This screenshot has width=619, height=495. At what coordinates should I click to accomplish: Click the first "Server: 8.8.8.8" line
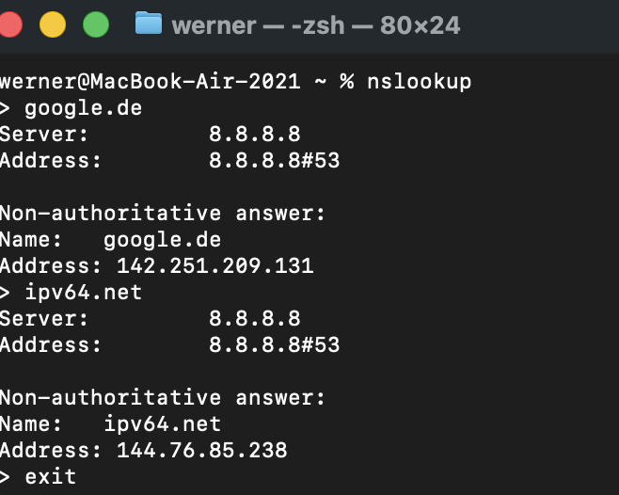tap(151, 134)
